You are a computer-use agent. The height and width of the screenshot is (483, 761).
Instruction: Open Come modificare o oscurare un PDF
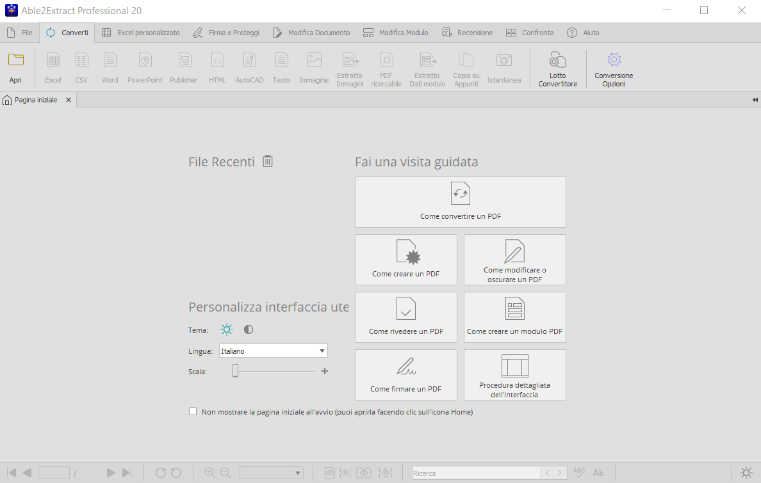coord(515,260)
